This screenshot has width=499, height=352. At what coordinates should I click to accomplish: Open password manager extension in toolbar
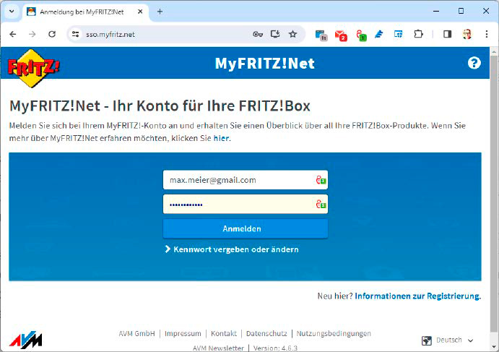(361, 35)
